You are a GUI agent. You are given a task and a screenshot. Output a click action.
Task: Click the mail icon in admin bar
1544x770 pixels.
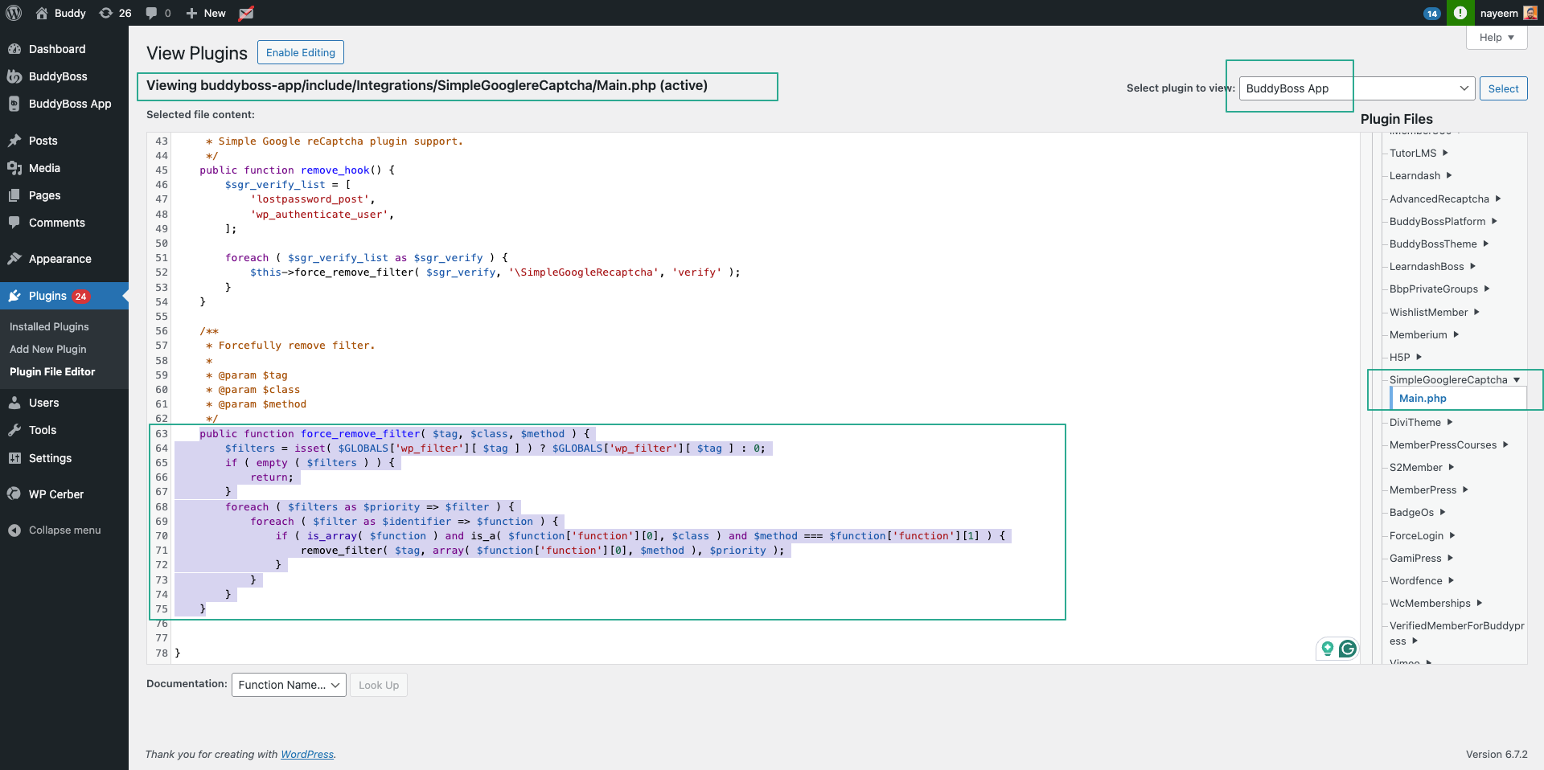pos(247,13)
